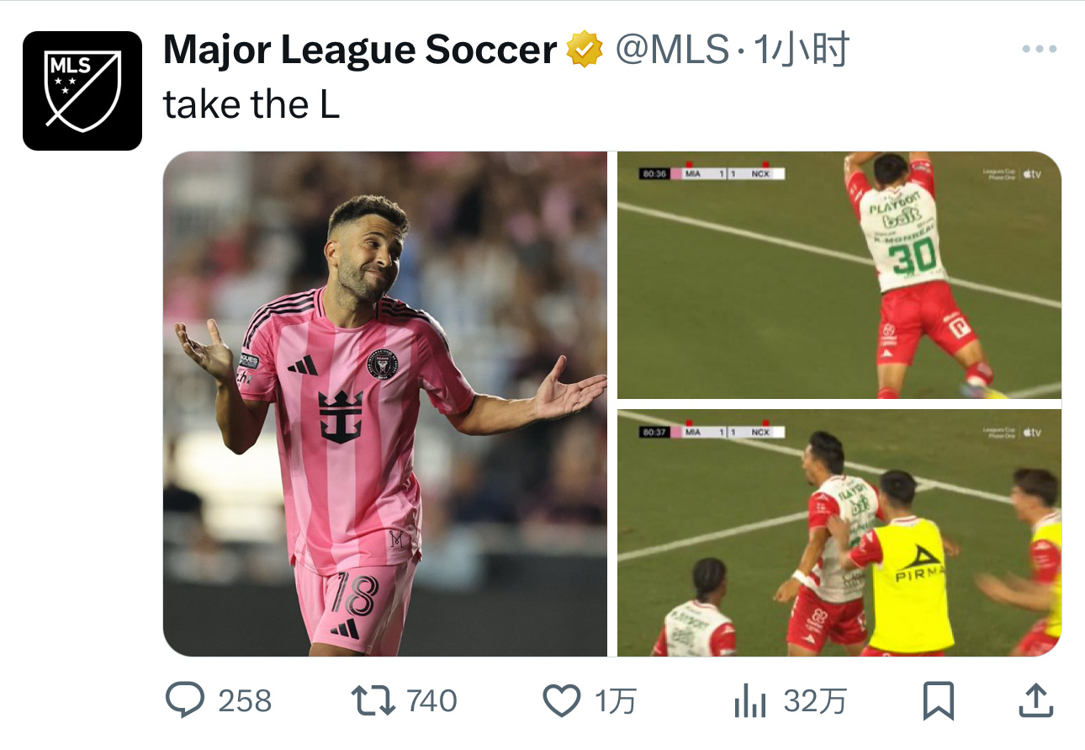Open the Major League Soccer display name
1085x750 pixels.
pyautogui.click(x=360, y=51)
